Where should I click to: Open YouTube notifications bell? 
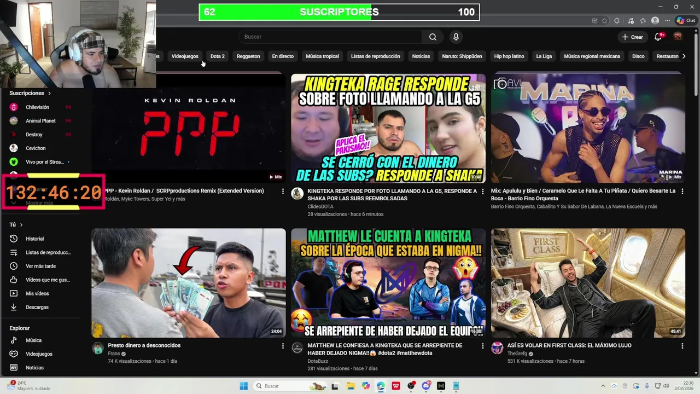658,37
